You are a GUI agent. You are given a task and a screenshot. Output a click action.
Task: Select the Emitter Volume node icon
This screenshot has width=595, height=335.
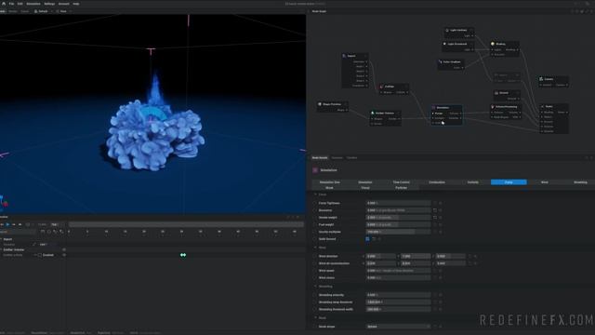[373, 113]
